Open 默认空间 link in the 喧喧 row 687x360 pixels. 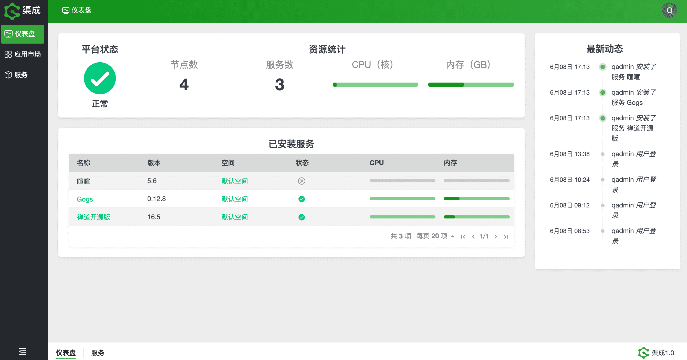tap(234, 181)
